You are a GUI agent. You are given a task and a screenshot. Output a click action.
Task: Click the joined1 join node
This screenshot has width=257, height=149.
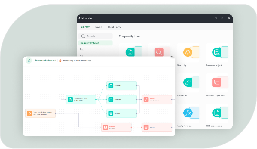157,99
